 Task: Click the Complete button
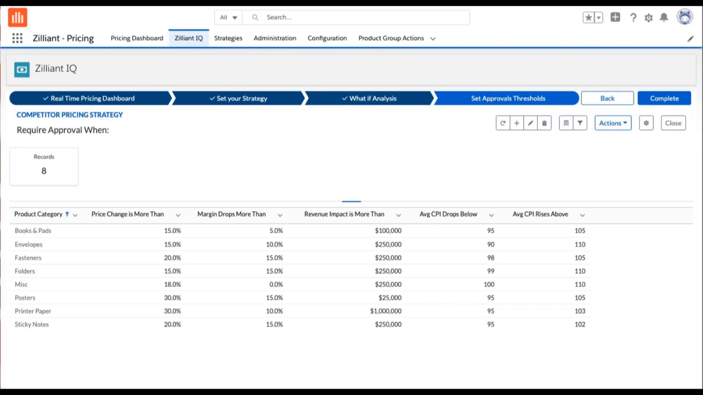(664, 98)
